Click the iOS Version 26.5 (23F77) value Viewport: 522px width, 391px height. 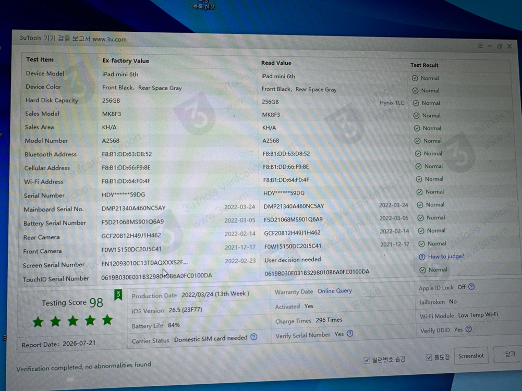point(185,310)
